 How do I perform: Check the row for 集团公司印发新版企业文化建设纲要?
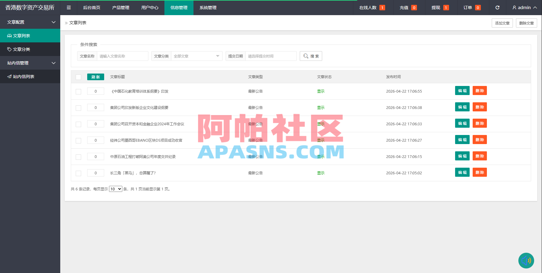coord(78,108)
